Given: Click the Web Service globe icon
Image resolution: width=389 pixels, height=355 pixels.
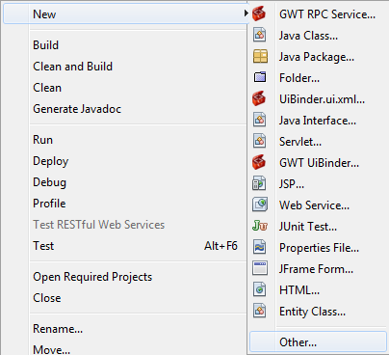Looking at the screenshot, I should tap(260, 205).
